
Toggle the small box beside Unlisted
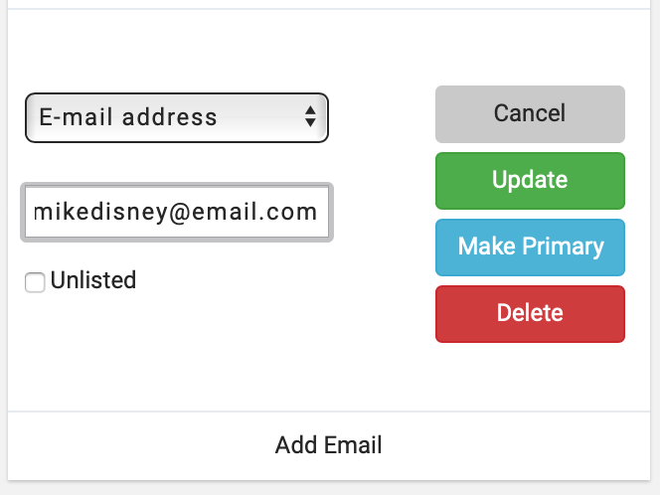coord(35,283)
